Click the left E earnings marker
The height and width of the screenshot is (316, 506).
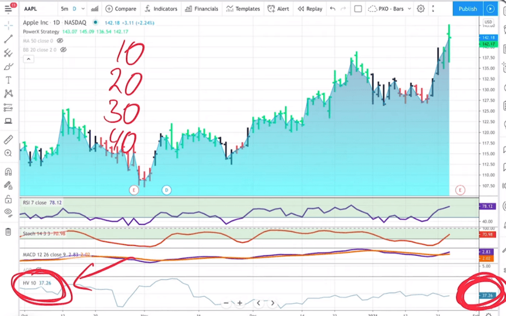pyautogui.click(x=134, y=190)
